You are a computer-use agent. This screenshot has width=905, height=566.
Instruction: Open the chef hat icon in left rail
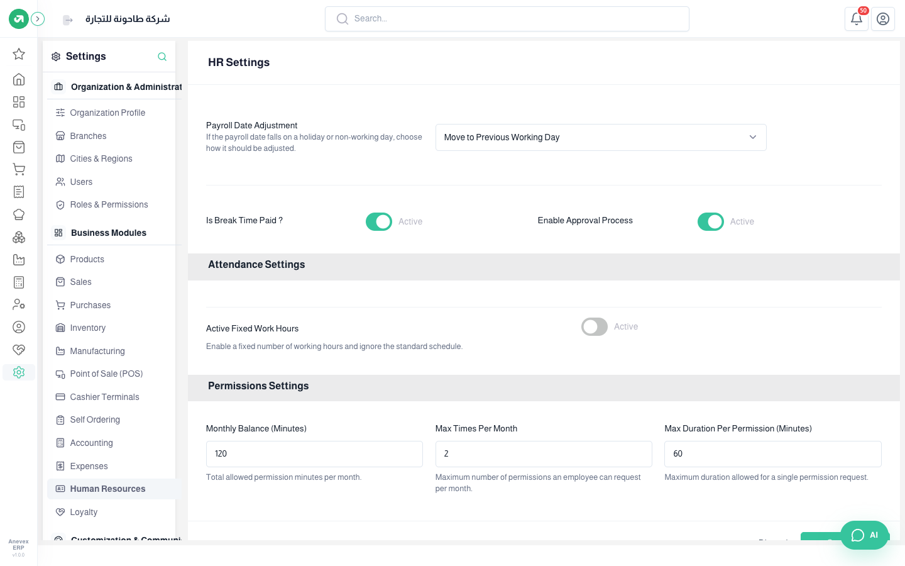pos(19,214)
